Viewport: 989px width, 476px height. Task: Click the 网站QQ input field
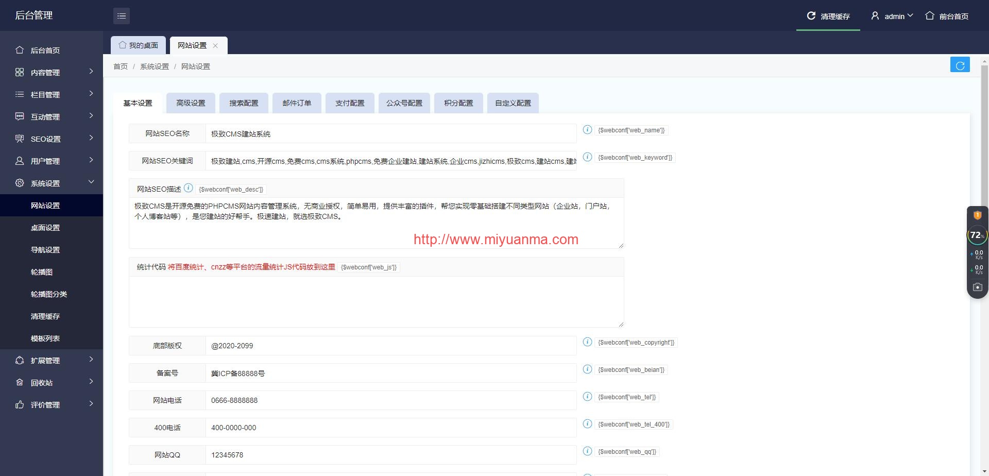(391, 455)
